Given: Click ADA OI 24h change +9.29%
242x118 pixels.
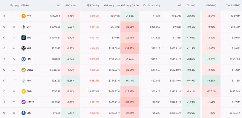Looking at the screenshot, I should click(211, 81).
